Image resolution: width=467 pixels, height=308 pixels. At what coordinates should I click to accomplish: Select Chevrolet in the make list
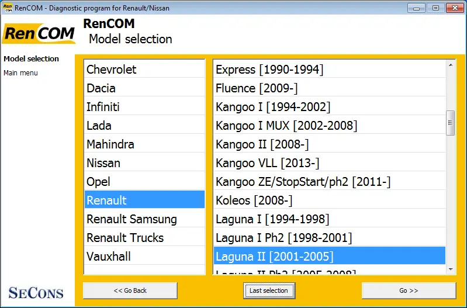[x=145, y=70]
